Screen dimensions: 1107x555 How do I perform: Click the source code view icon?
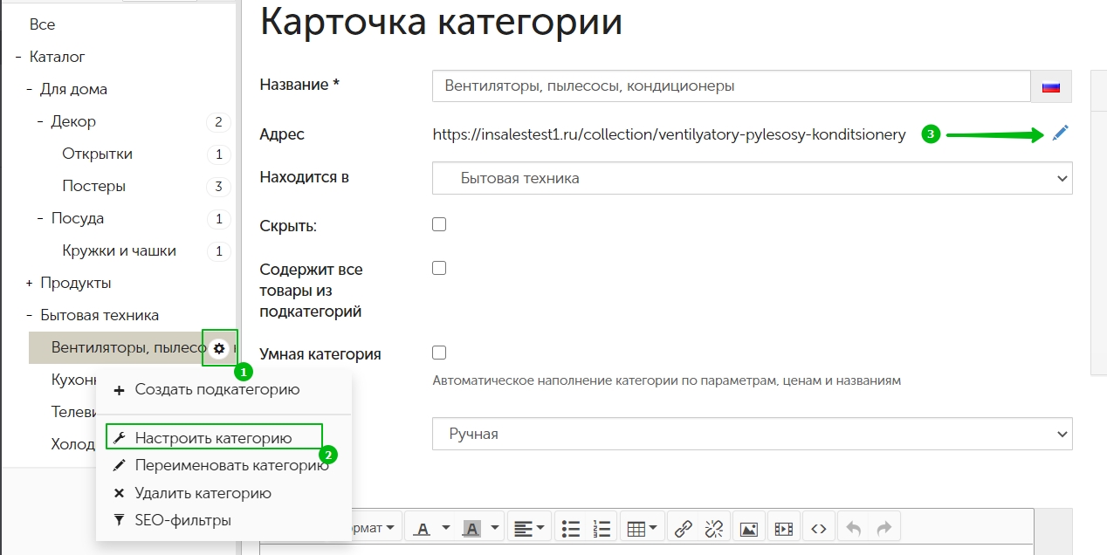[818, 528]
